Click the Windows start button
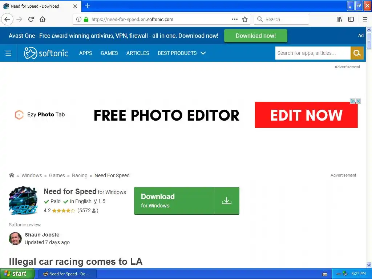 tap(17, 274)
